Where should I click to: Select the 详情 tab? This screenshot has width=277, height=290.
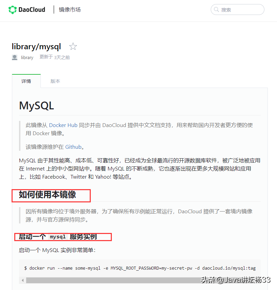[x=26, y=81]
